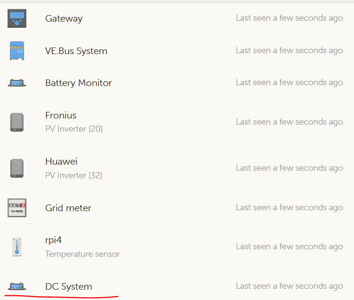Click the Temperature sensor subtitle text
Screen dimensions: 354x300
[x=82, y=254]
